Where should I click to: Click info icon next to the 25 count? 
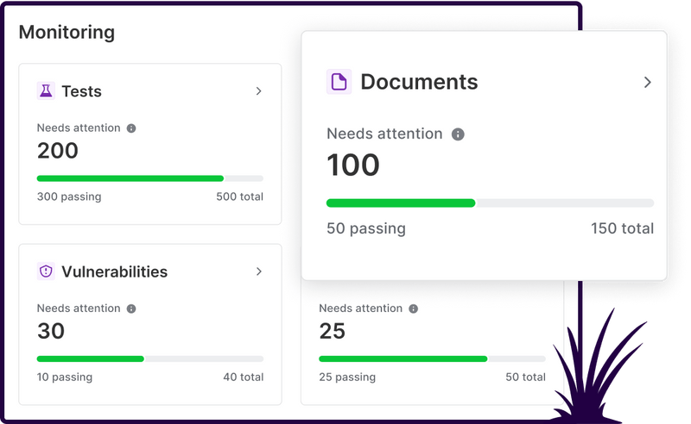pyautogui.click(x=414, y=309)
